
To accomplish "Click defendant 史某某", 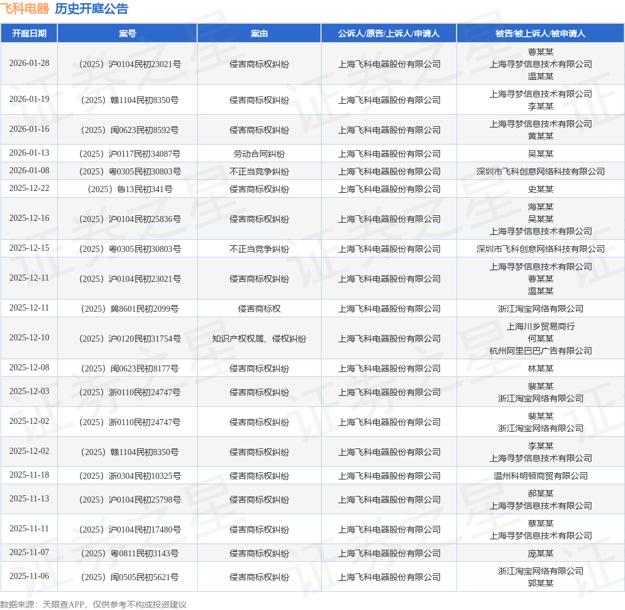I will 541,189.
